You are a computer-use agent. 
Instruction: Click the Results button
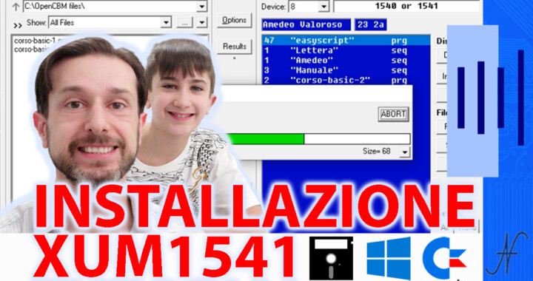(234, 47)
